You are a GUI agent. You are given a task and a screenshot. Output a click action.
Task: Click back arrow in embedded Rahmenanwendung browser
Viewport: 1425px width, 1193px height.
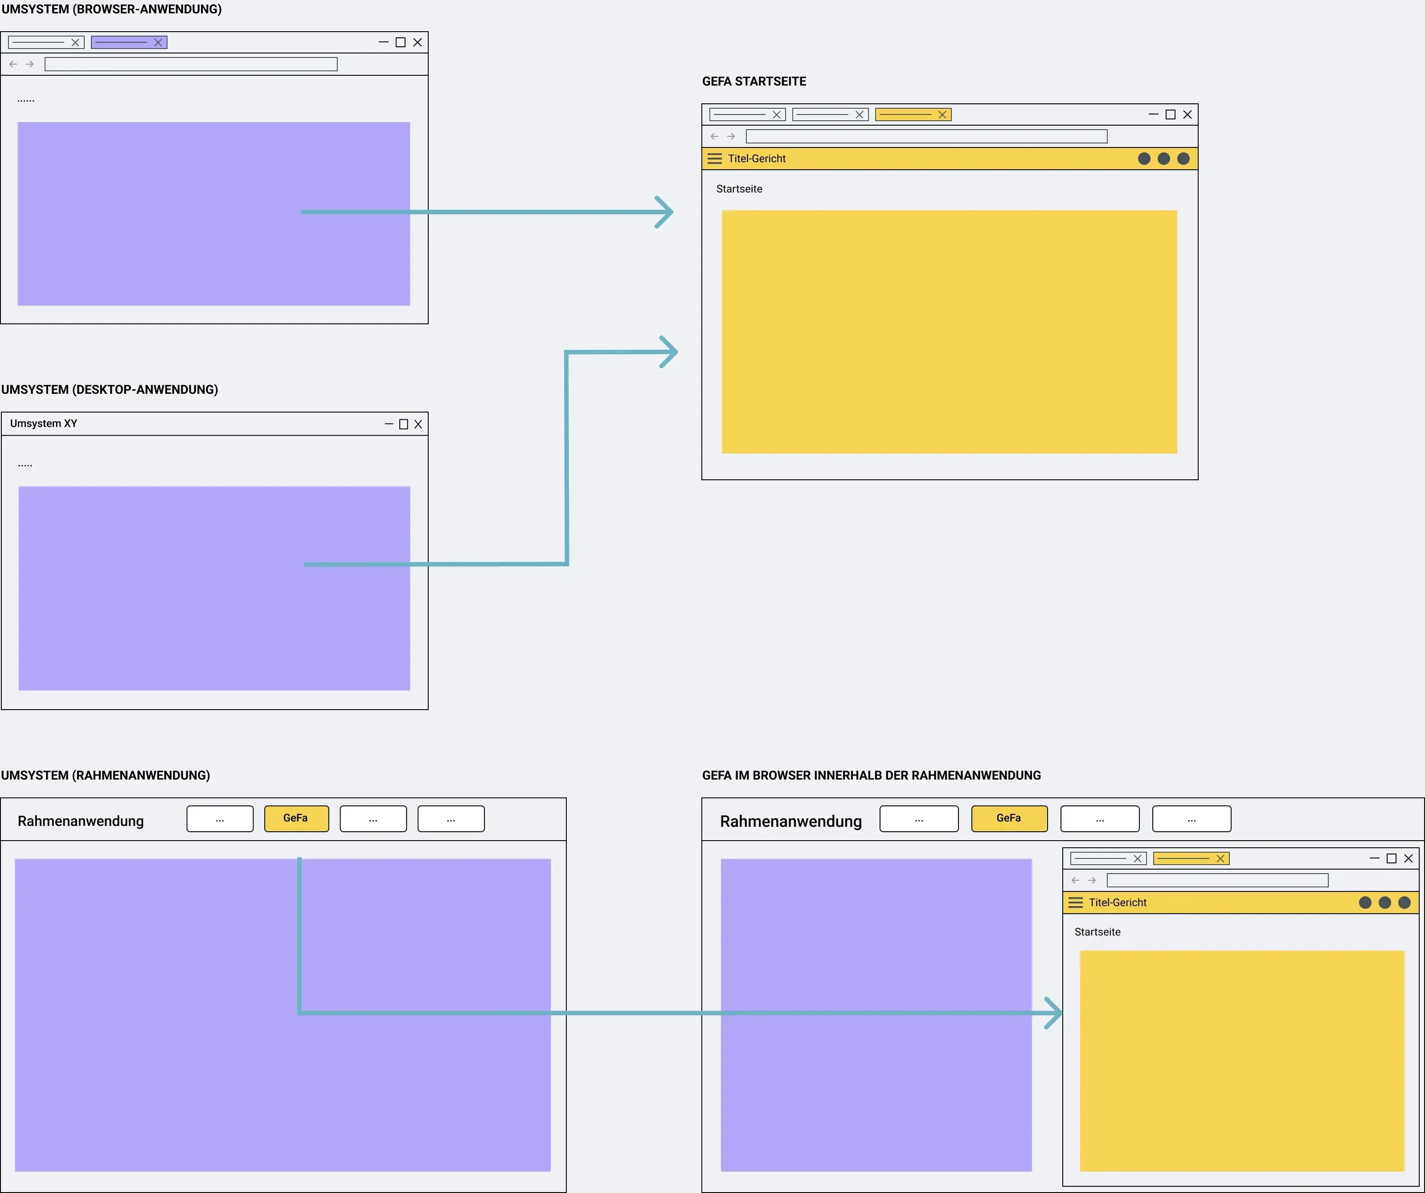pos(1075,880)
